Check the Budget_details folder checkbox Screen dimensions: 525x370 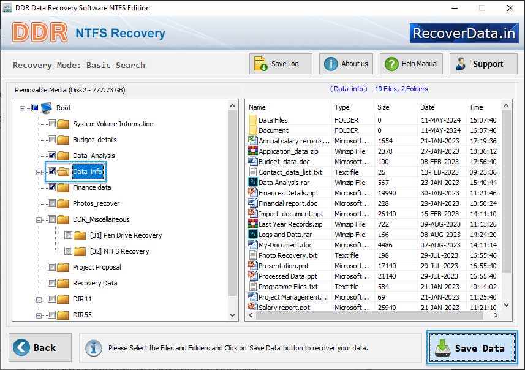click(x=51, y=139)
